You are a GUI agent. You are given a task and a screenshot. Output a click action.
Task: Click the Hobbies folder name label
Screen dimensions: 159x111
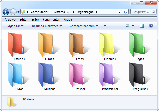click(x=110, y=59)
